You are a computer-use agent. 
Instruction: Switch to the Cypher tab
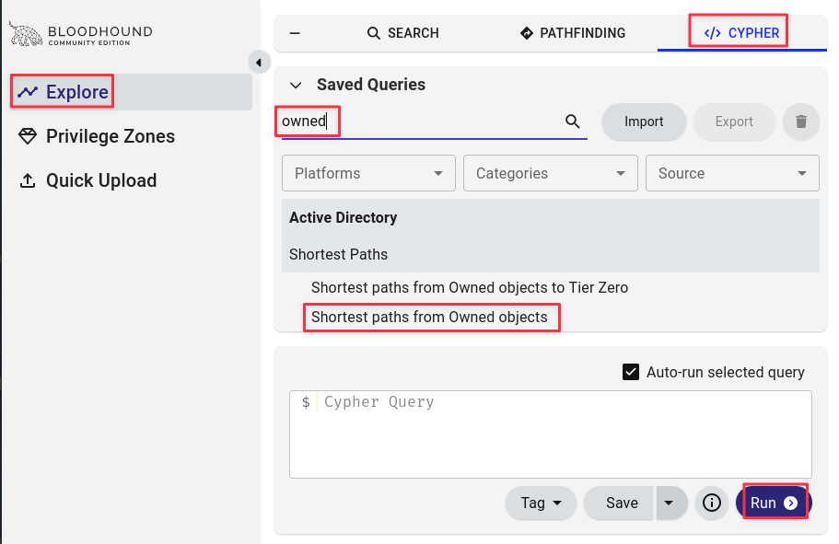pyautogui.click(x=741, y=33)
